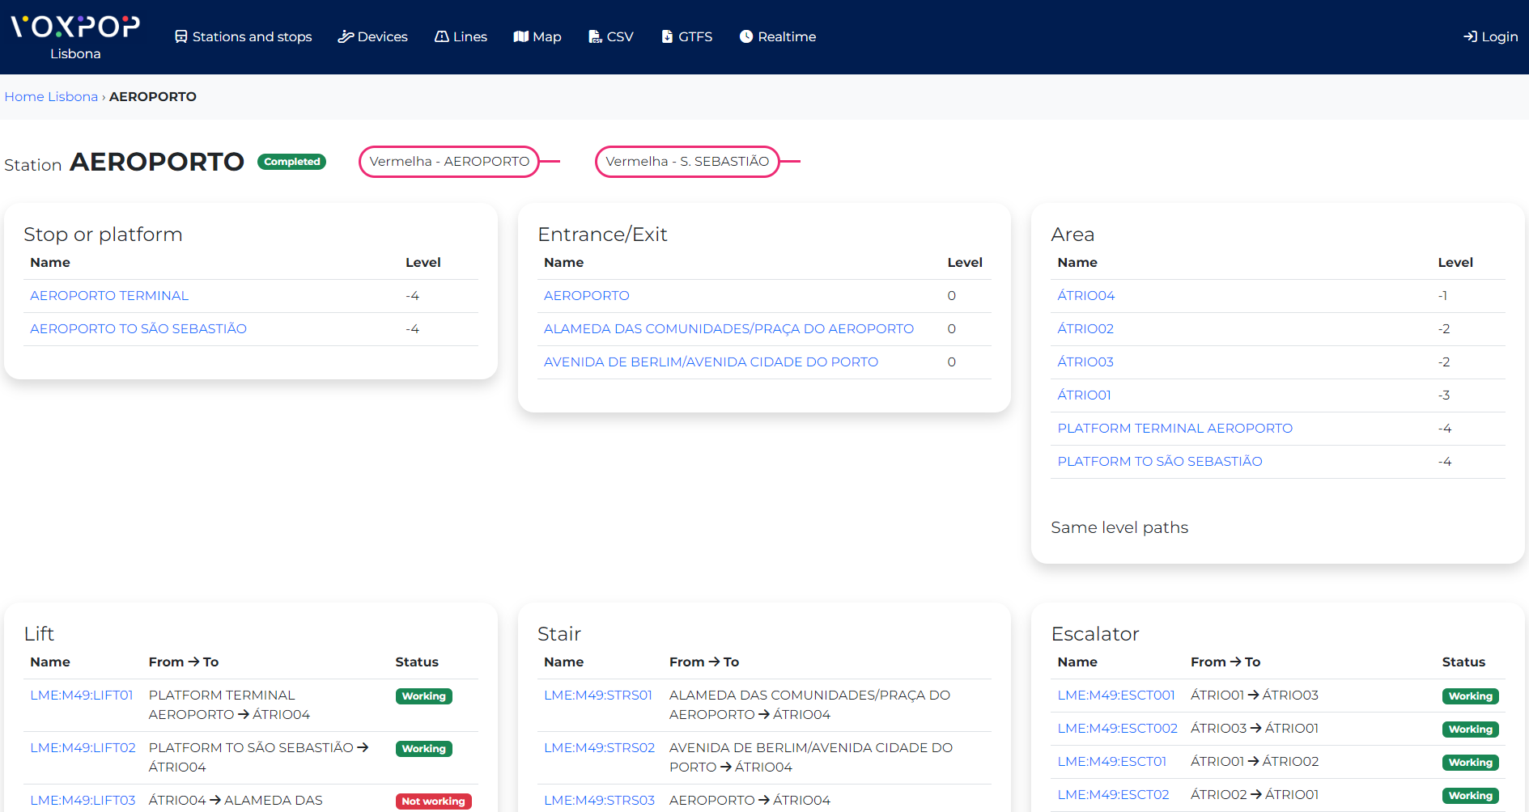Screen dimensions: 1529x812
Task: Click level -4 of AEROPORTO TERMINAL
Action: click(413, 295)
